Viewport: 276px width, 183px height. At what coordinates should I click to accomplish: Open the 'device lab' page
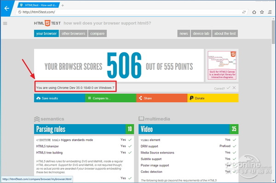[201, 34]
